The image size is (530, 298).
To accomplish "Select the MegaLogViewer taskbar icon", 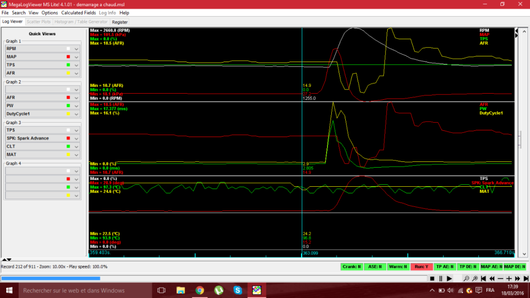I will (257, 290).
